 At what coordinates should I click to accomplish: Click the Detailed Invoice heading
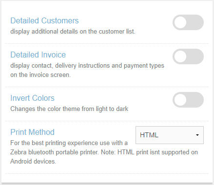tap(38, 55)
